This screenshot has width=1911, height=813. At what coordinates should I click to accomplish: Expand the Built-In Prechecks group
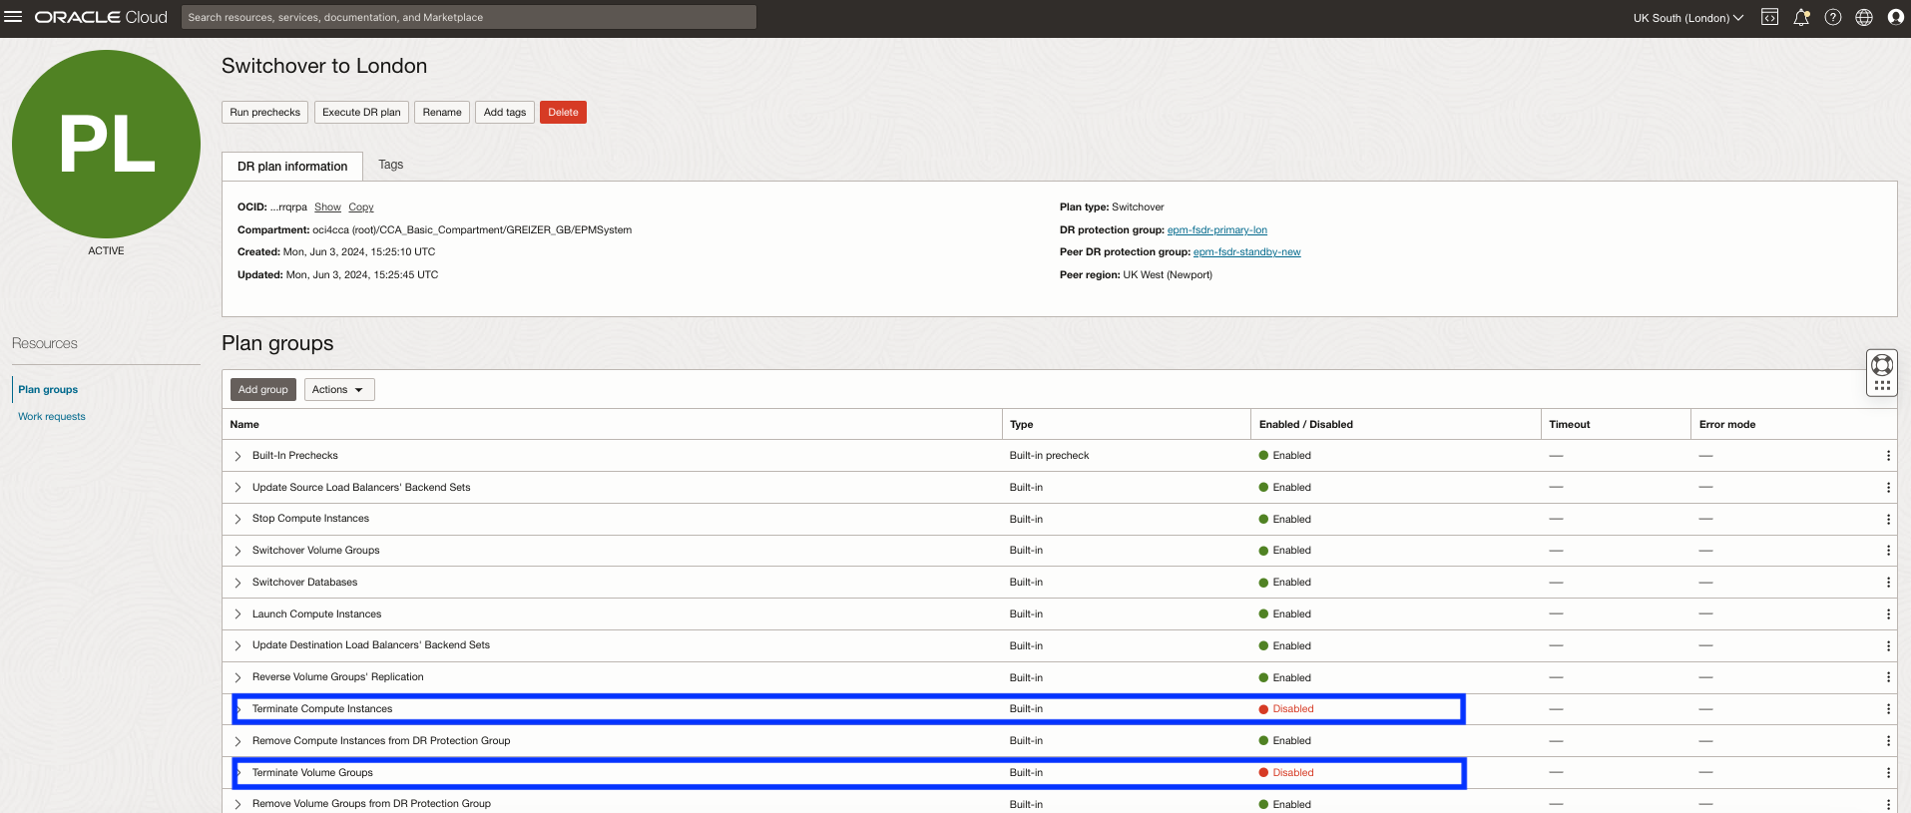[238, 456]
